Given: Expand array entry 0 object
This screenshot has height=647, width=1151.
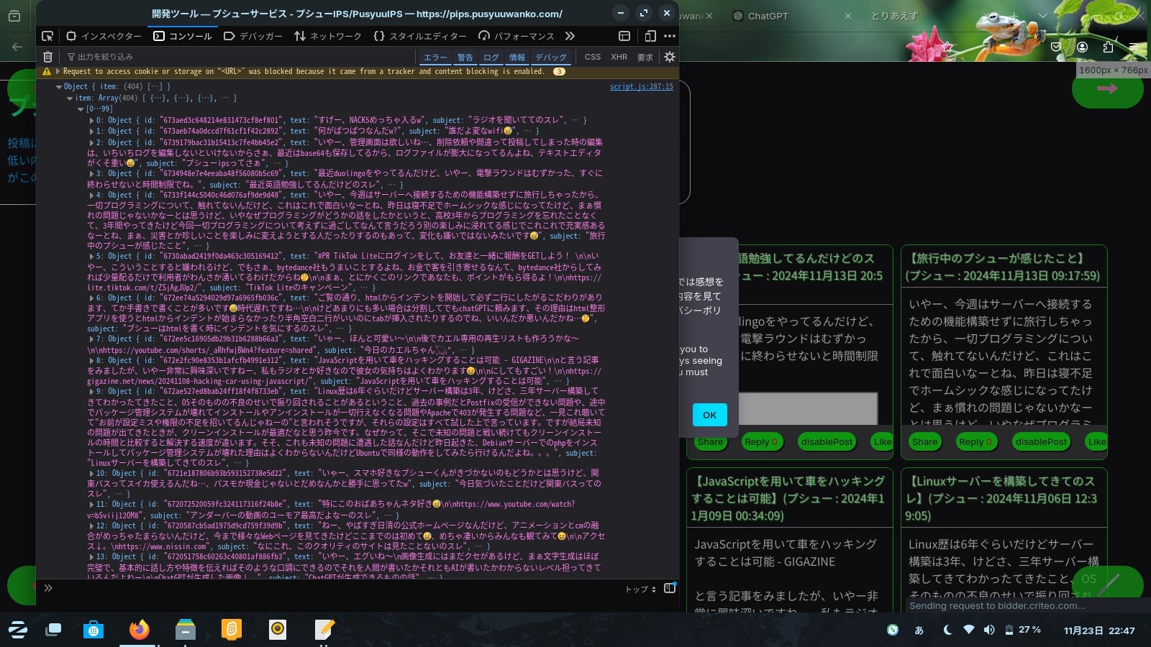Looking at the screenshot, I should pos(91,121).
